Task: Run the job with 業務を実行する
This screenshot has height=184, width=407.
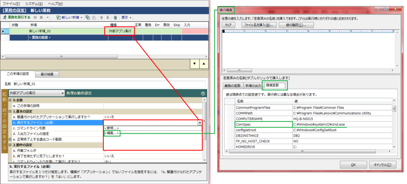Action: coord(17,18)
